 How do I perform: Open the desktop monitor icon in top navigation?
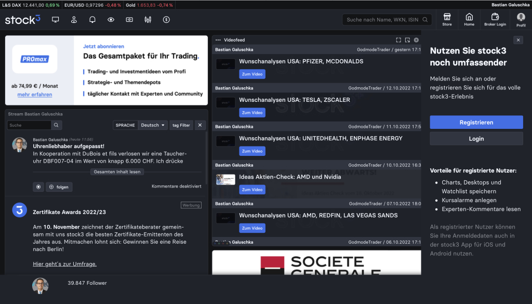(56, 20)
